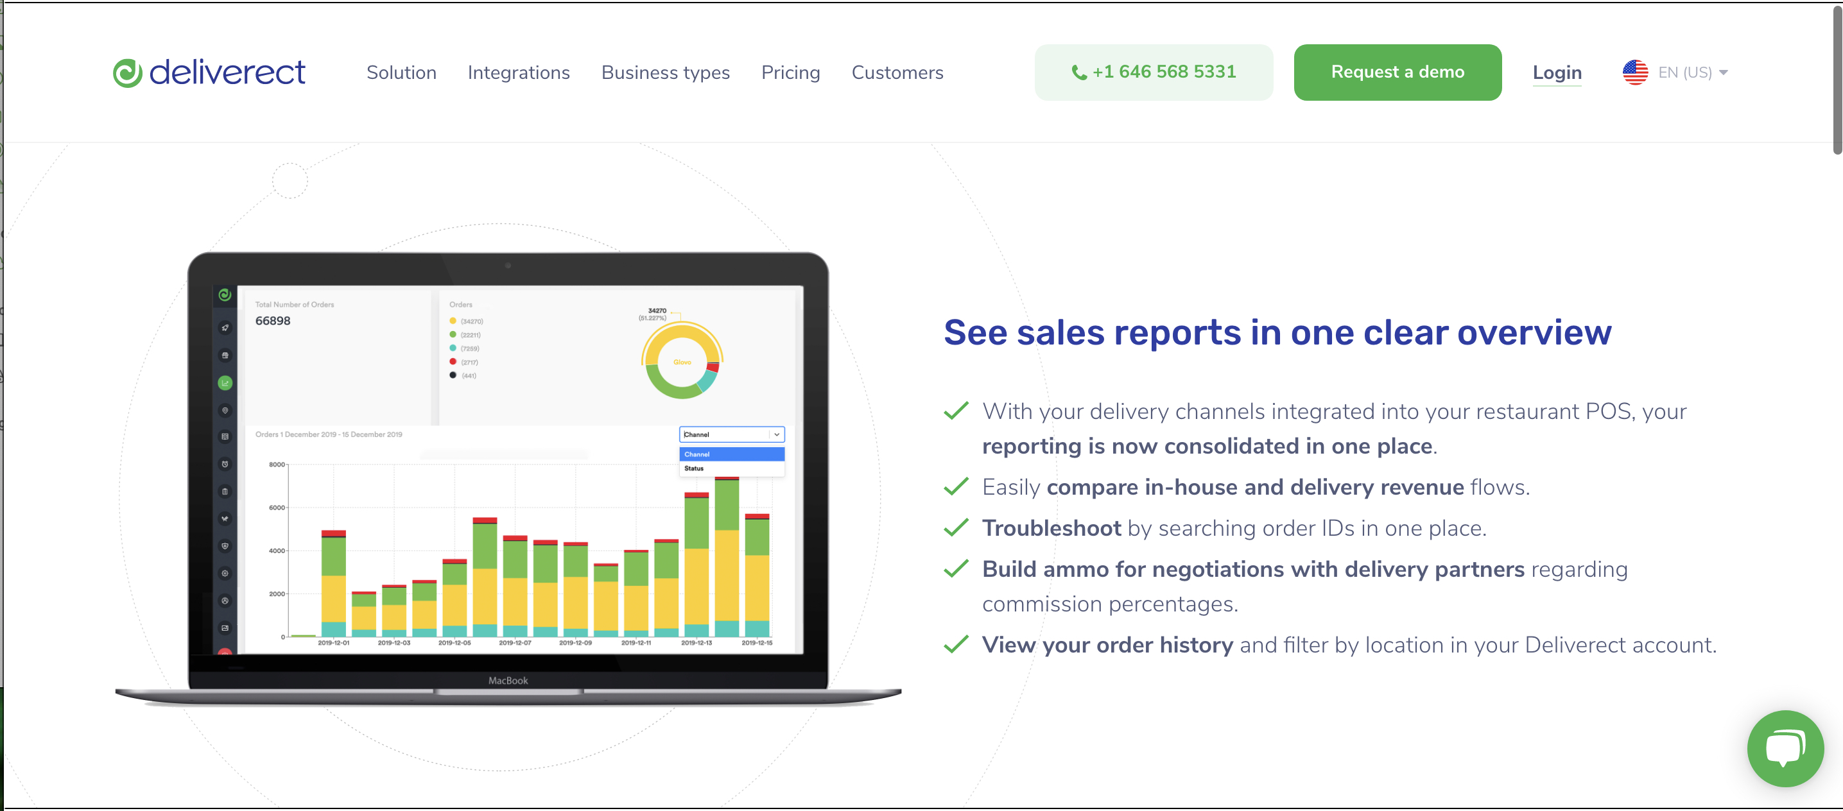Click the location pin icon in dashboard sidebar
This screenshot has height=811, width=1843.
click(225, 410)
